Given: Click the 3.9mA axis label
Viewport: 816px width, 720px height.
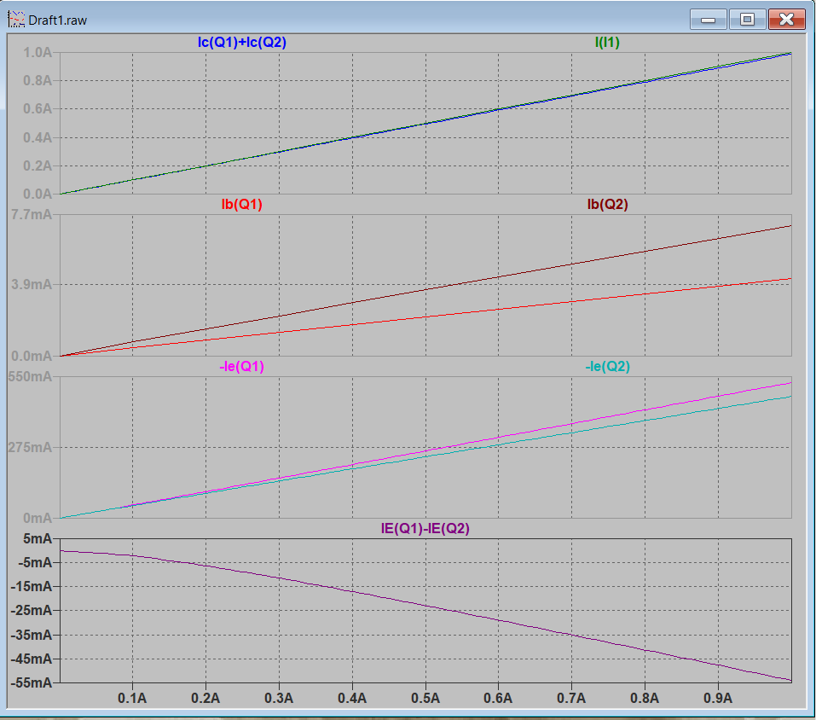Looking at the screenshot, I should (x=32, y=285).
